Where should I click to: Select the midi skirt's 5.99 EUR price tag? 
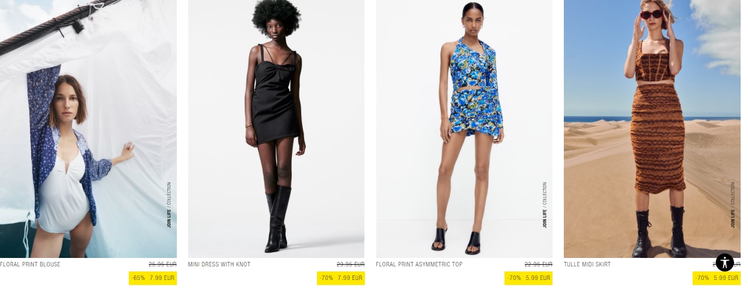tap(716, 278)
